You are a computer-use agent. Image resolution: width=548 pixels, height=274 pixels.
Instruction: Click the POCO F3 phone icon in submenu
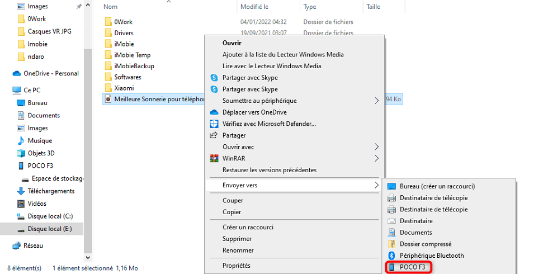coord(392,267)
